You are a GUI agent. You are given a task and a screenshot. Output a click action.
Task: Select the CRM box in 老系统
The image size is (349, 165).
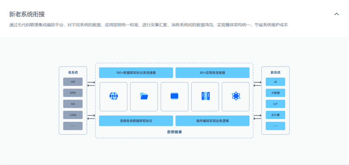click(73, 115)
